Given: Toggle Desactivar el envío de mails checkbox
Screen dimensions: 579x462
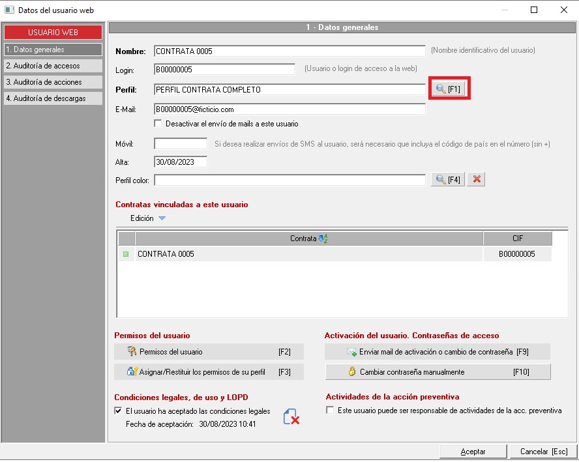Looking at the screenshot, I should 158,123.
